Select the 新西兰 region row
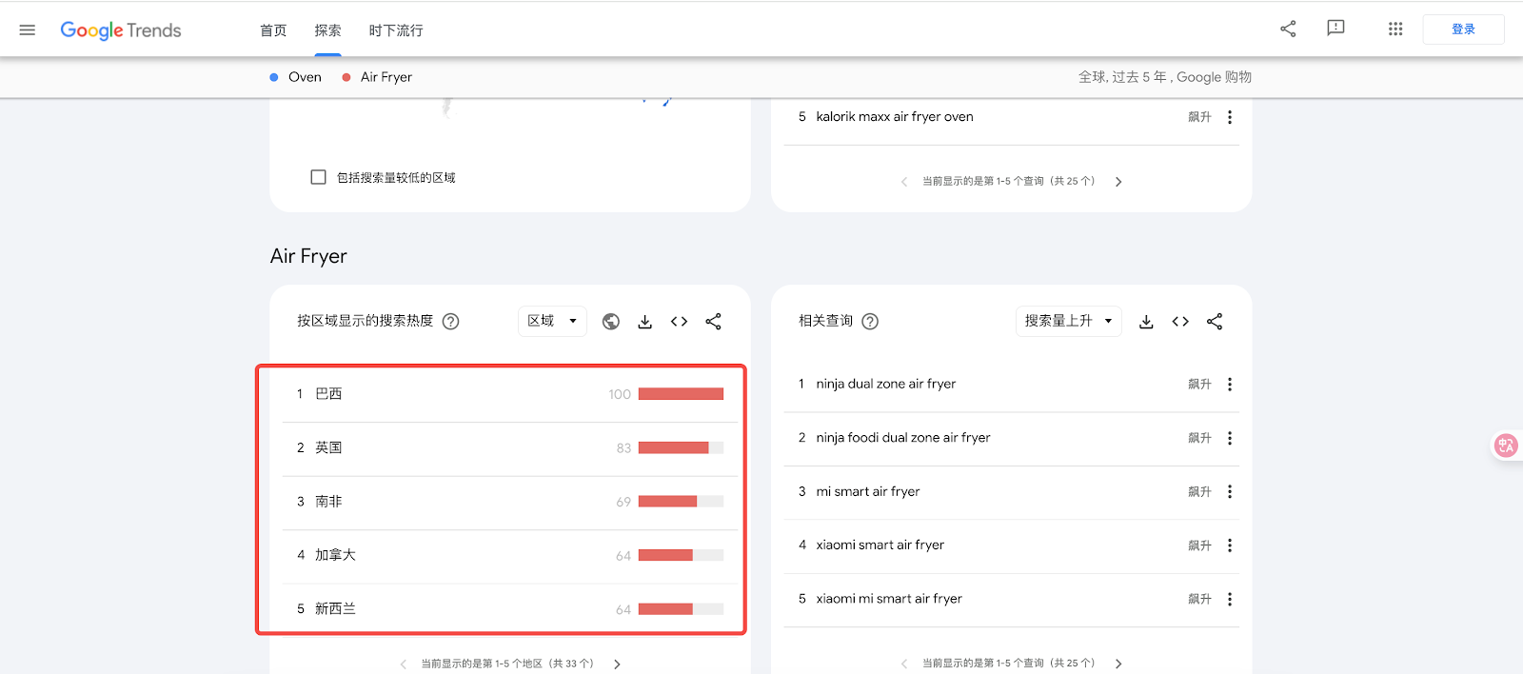This screenshot has width=1523, height=674. (510, 609)
